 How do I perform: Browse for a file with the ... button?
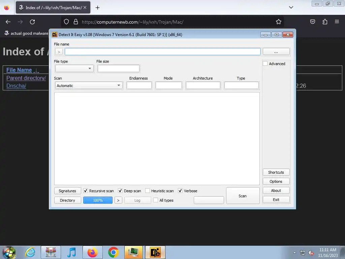pyautogui.click(x=276, y=52)
